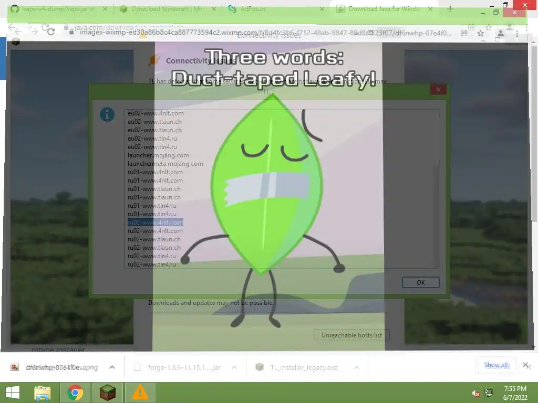Share this page via share icon
The height and width of the screenshot is (403, 538).
click(464, 33)
